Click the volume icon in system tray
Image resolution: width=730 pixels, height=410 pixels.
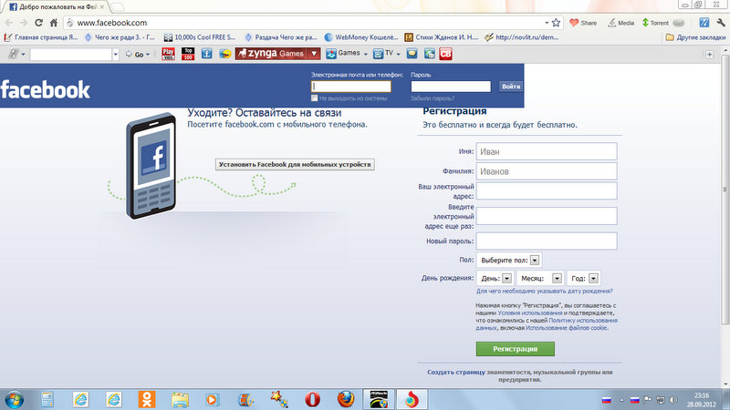(x=673, y=400)
